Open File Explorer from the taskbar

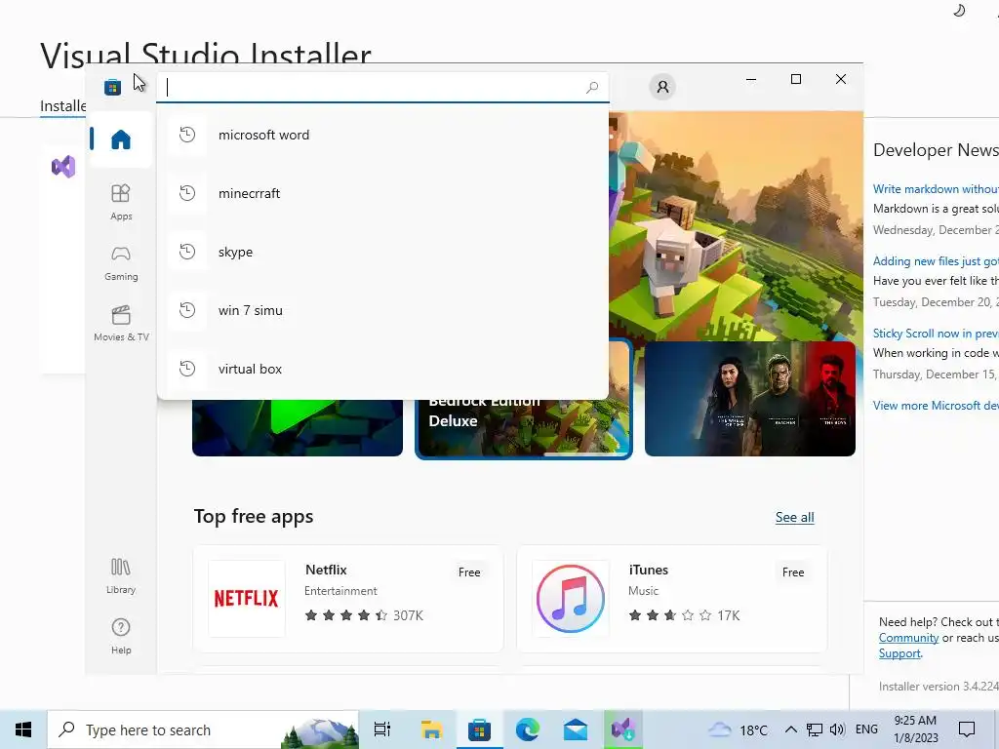point(431,729)
